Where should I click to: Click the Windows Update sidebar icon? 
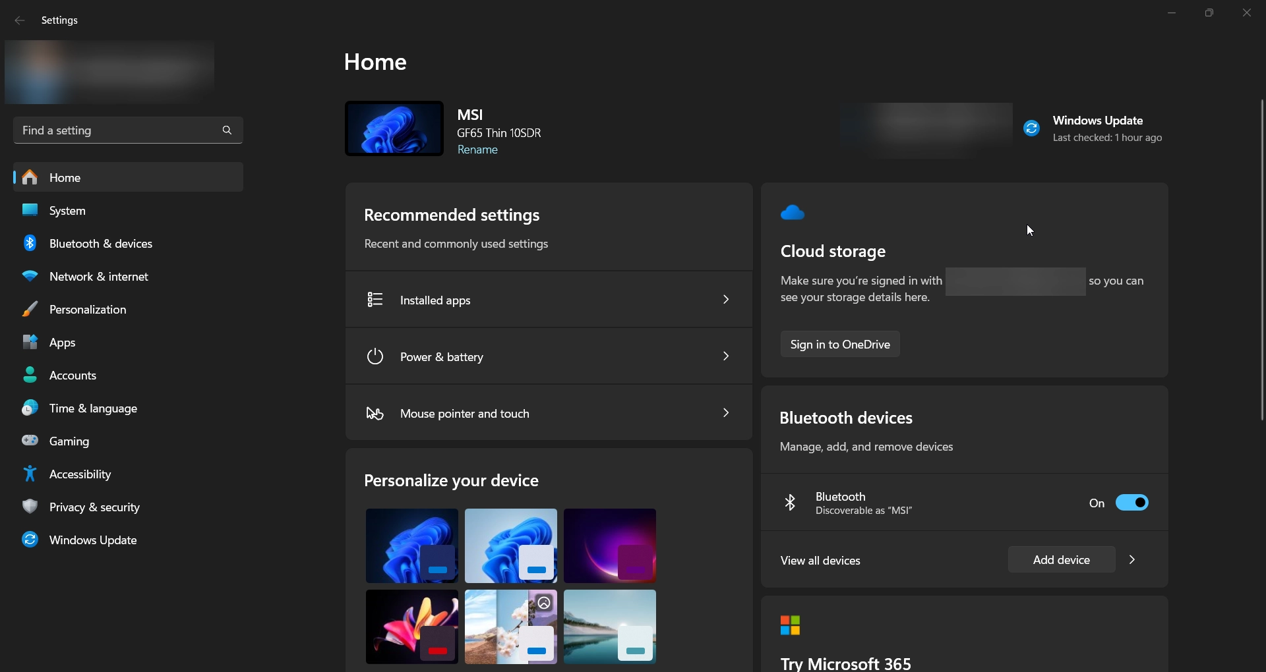[30, 540]
